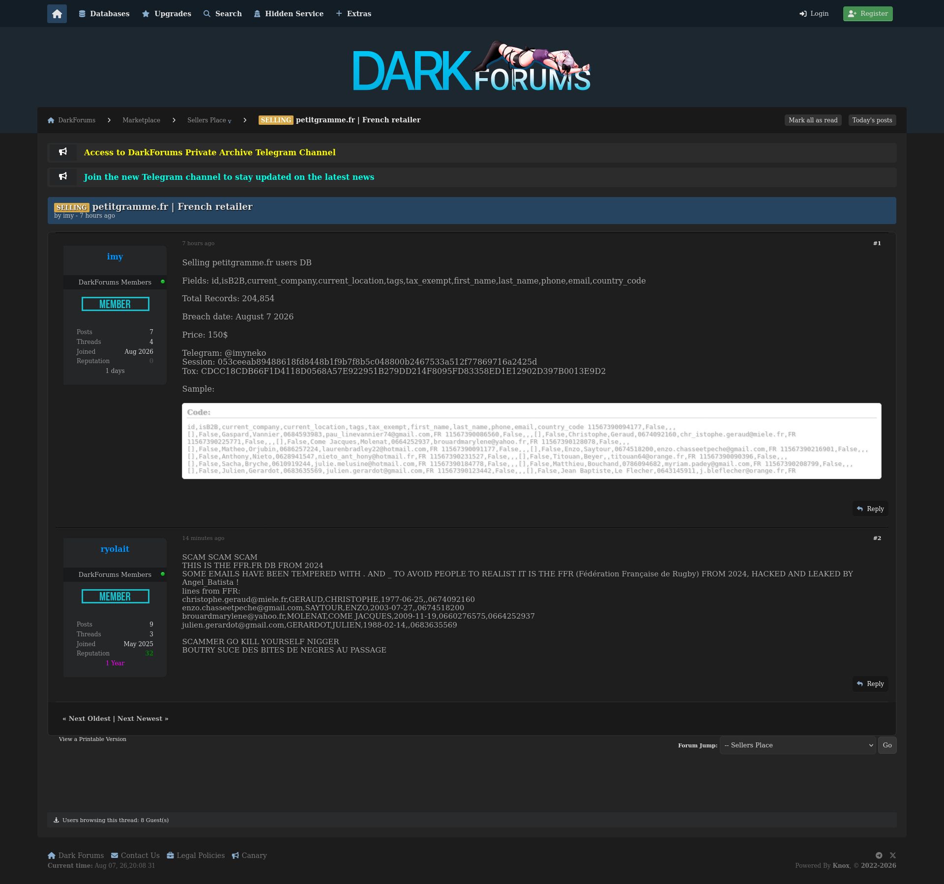Click "Users browsing this thread: 8 Guest(s)" text
Viewport: 944px width, 884px height.
point(116,820)
